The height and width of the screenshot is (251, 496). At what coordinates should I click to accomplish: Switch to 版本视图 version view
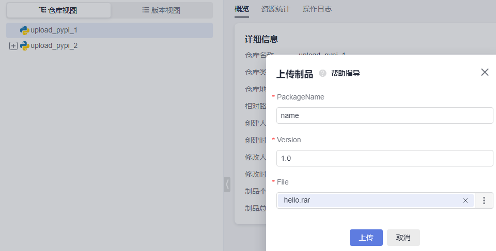(x=161, y=10)
